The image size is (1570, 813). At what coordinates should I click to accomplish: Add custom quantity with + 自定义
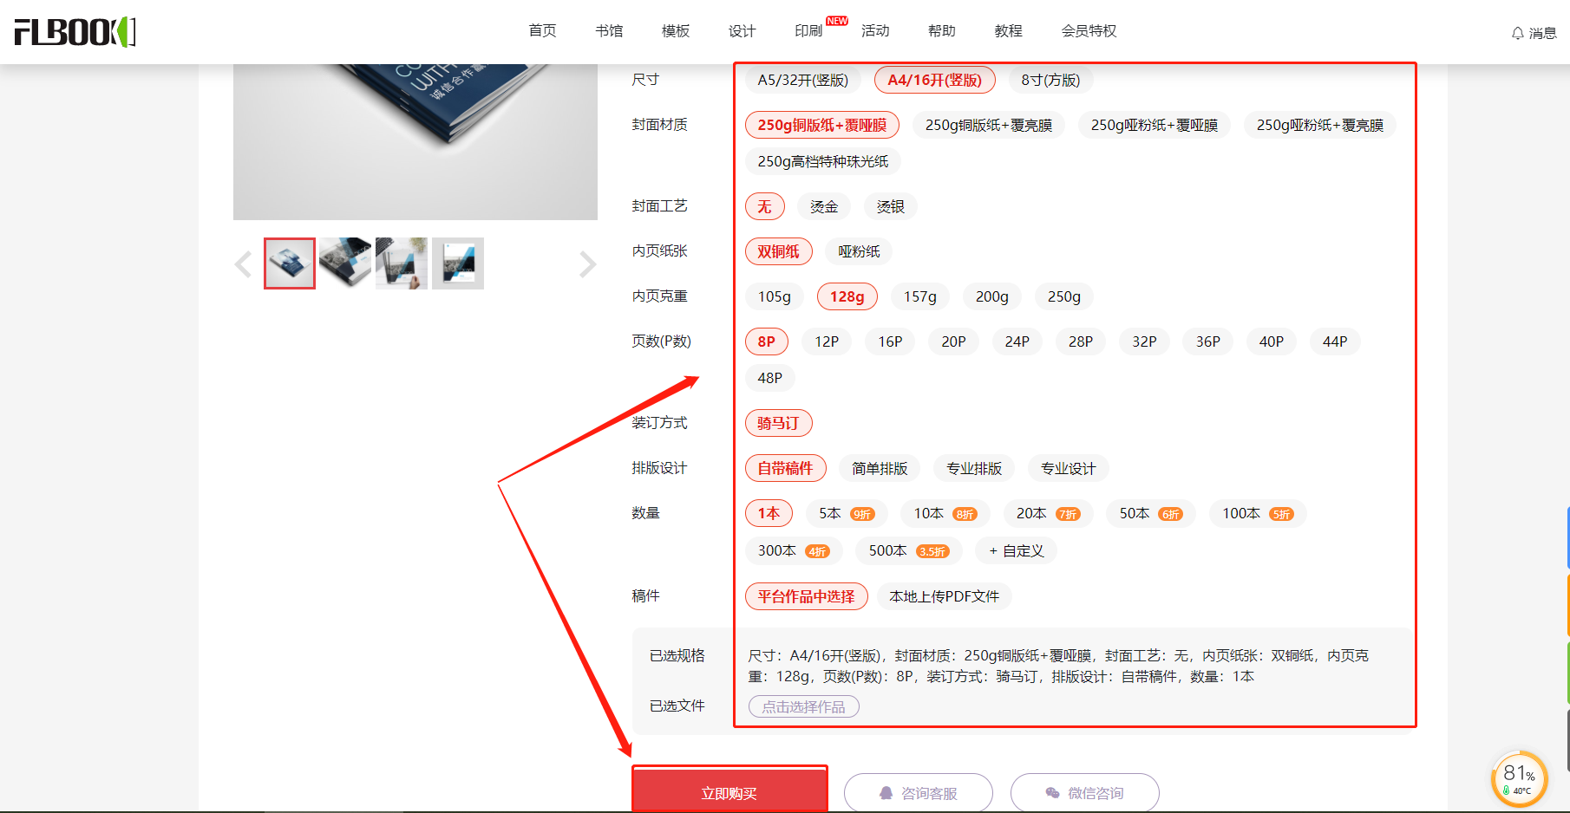click(x=1017, y=550)
